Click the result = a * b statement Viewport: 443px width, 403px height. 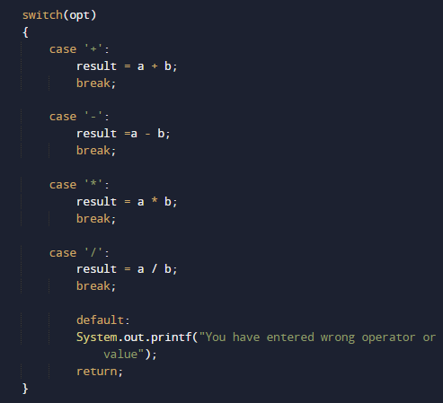pyautogui.click(x=127, y=202)
